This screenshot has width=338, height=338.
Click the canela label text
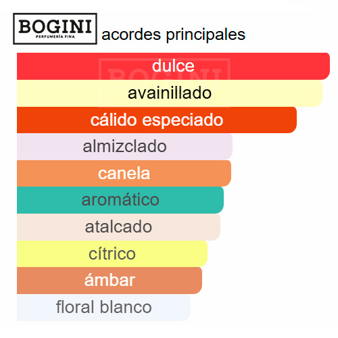pos(124,173)
